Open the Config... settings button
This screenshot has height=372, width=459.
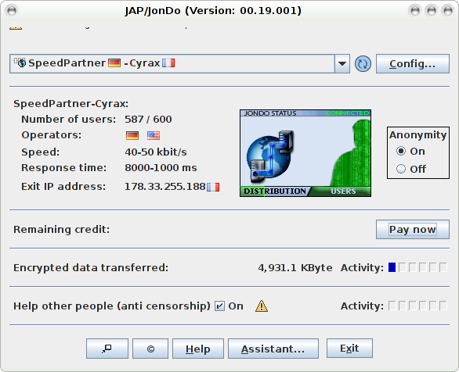pyautogui.click(x=413, y=63)
